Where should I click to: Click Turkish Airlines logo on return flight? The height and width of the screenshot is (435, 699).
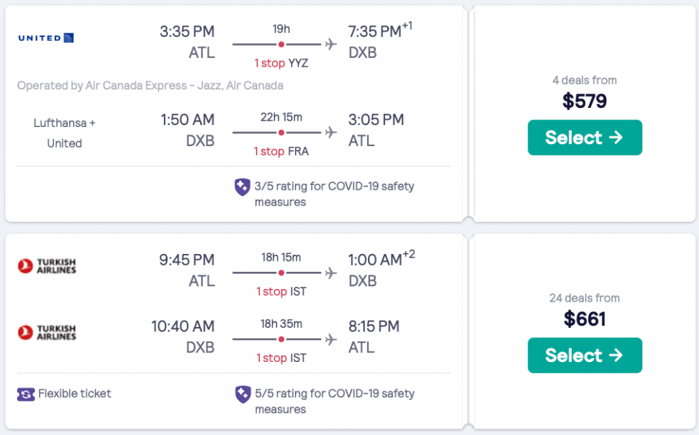[x=46, y=332]
